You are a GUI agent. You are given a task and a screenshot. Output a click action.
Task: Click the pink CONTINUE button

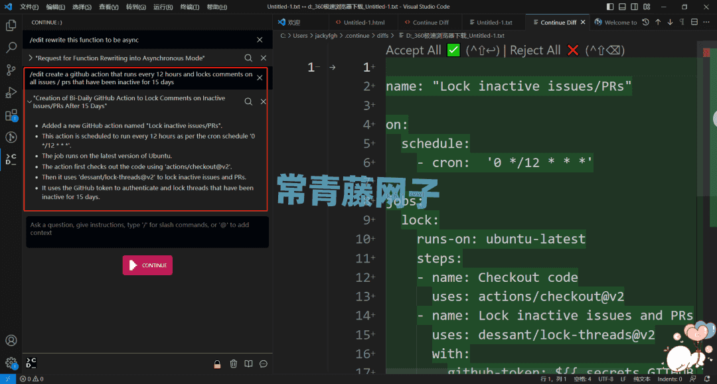click(x=147, y=265)
